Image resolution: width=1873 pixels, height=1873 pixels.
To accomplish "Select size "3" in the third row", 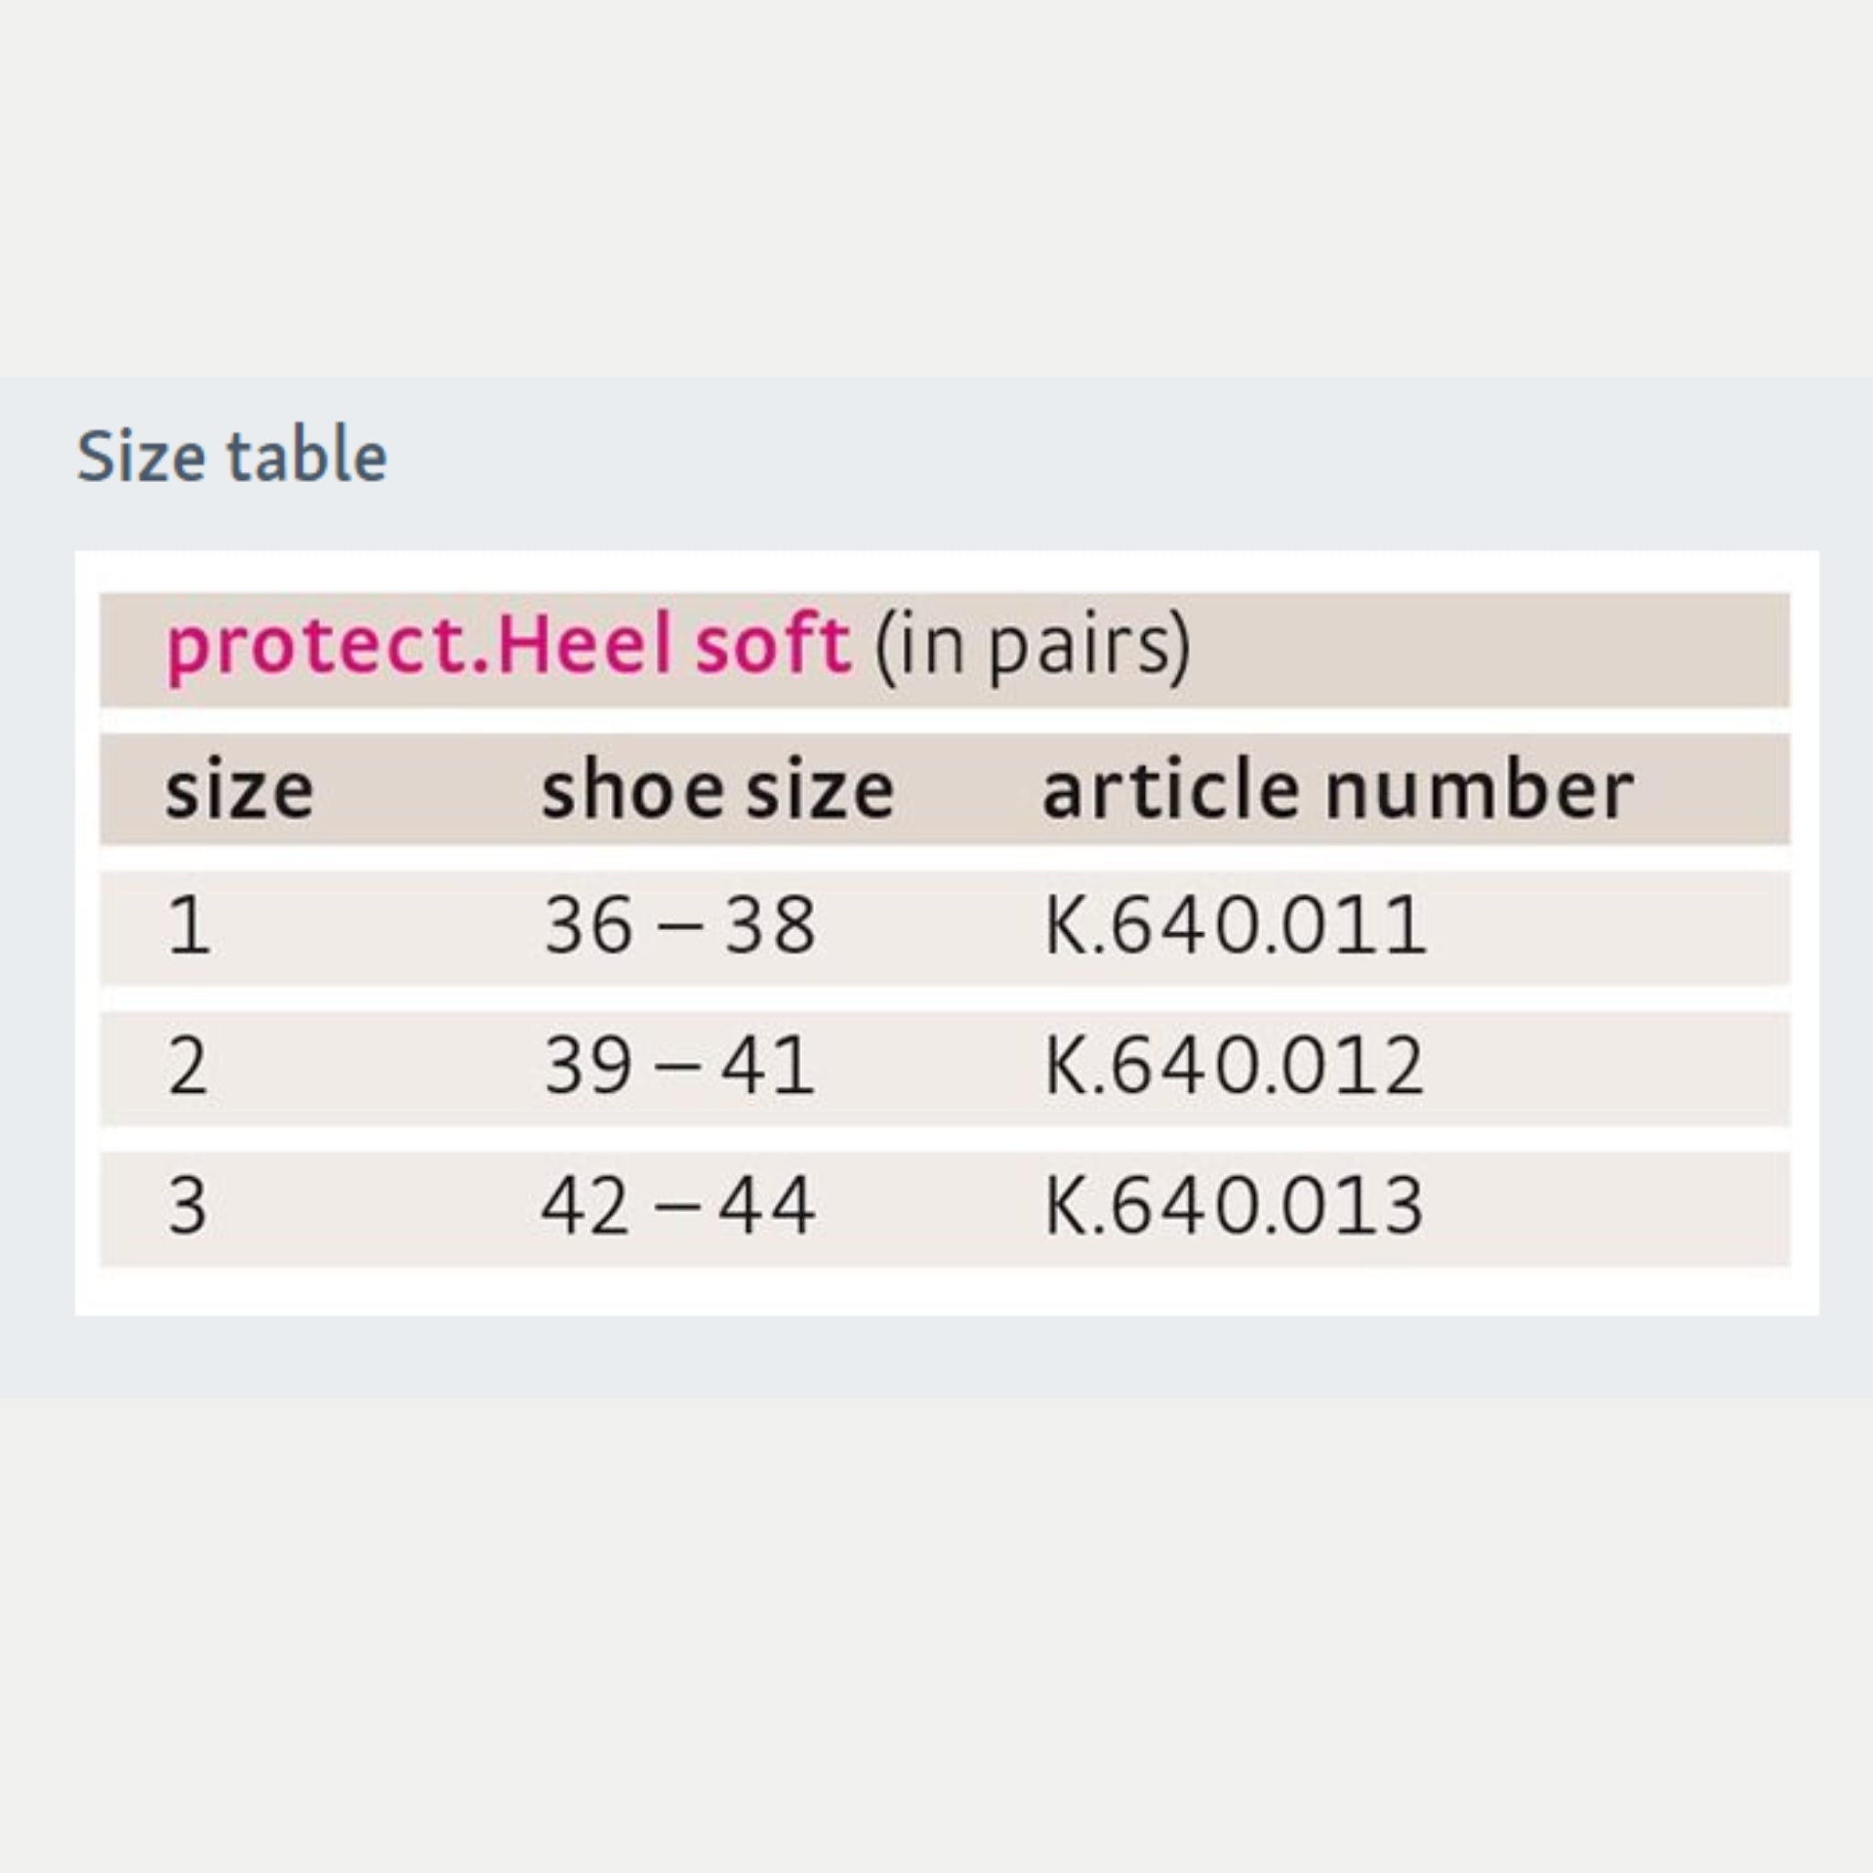I will 188,1206.
